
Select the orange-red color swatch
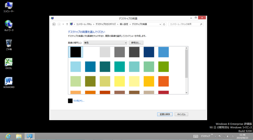coord(164,81)
